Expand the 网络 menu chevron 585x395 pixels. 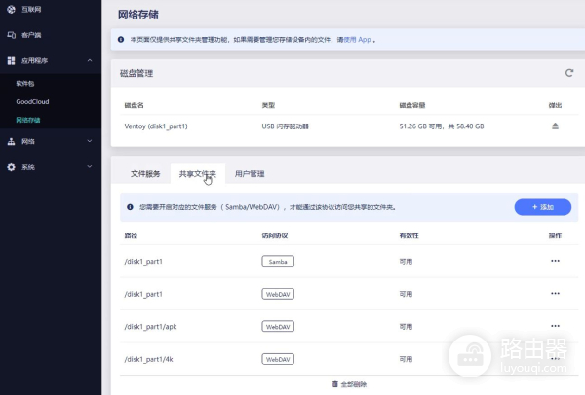click(x=90, y=141)
